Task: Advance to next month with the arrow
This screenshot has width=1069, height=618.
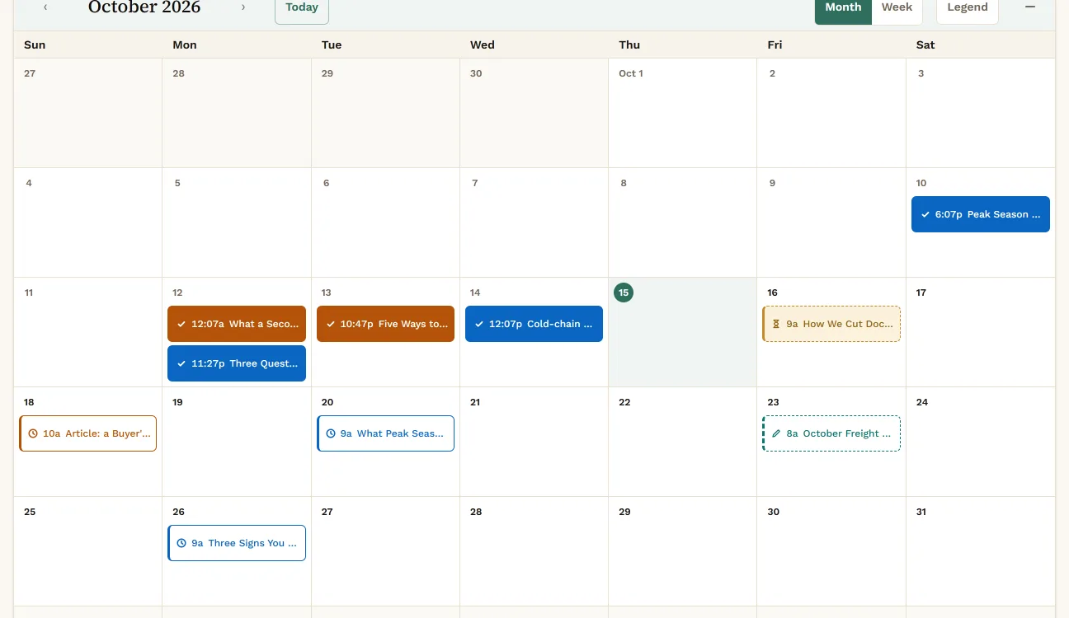Action: coord(243,7)
